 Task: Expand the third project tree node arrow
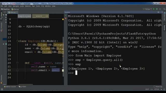point(6,20)
